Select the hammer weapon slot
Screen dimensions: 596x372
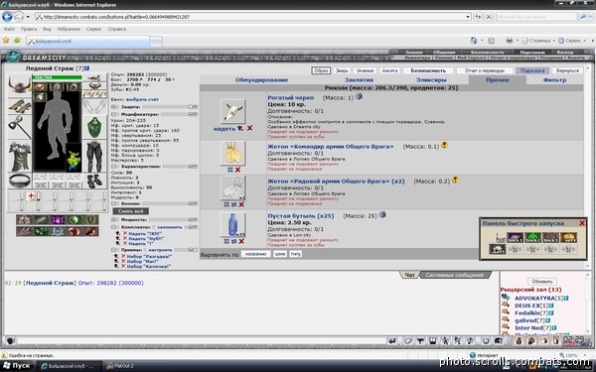(20, 127)
